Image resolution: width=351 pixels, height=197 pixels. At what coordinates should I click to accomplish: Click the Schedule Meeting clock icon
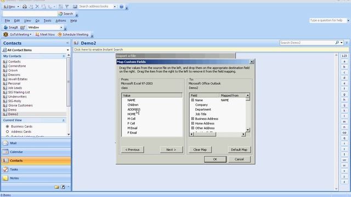(60, 34)
